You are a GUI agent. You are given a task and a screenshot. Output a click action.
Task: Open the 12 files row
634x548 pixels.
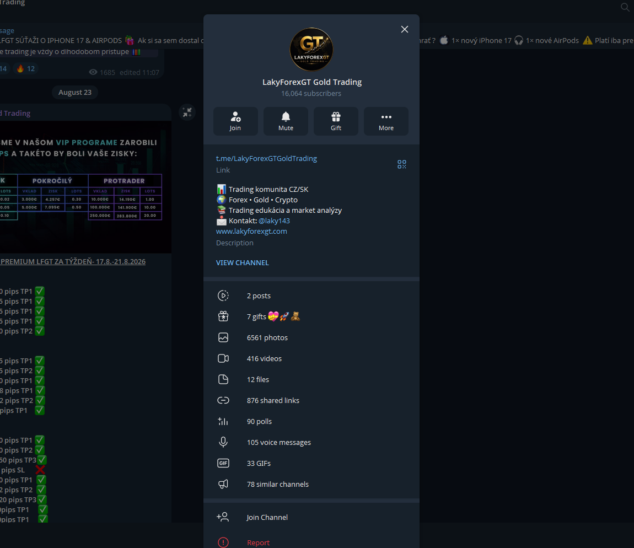click(x=311, y=379)
